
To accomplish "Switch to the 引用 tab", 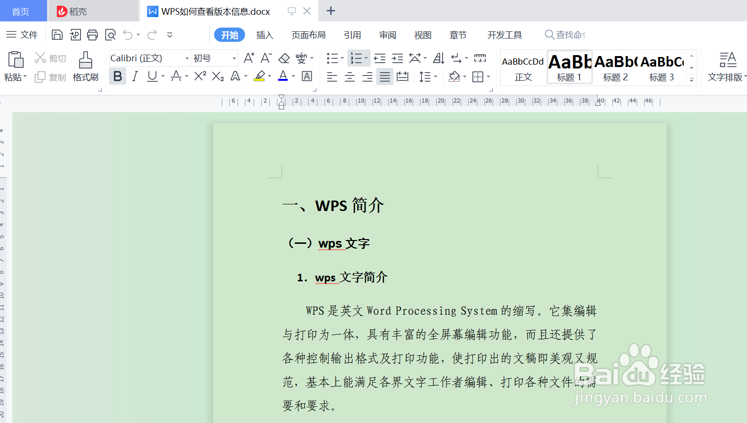I will pyautogui.click(x=352, y=35).
